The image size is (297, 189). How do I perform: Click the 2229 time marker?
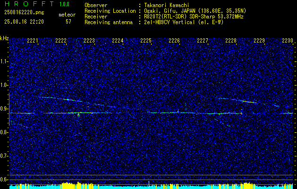(259, 41)
